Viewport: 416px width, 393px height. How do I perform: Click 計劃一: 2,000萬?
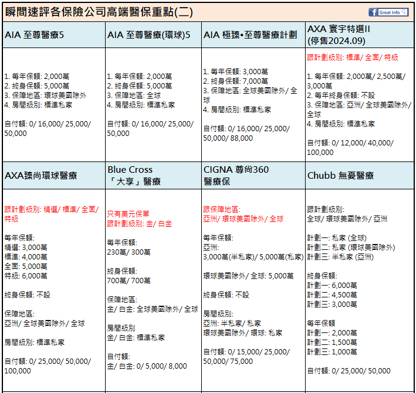(x=332, y=333)
